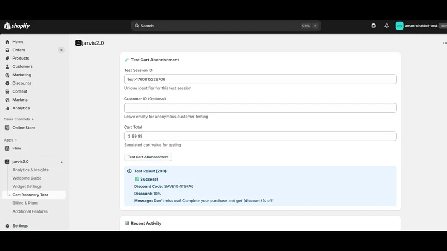The height and width of the screenshot is (251, 447).
Task: Expand the Apps section
Action: click(x=10, y=140)
